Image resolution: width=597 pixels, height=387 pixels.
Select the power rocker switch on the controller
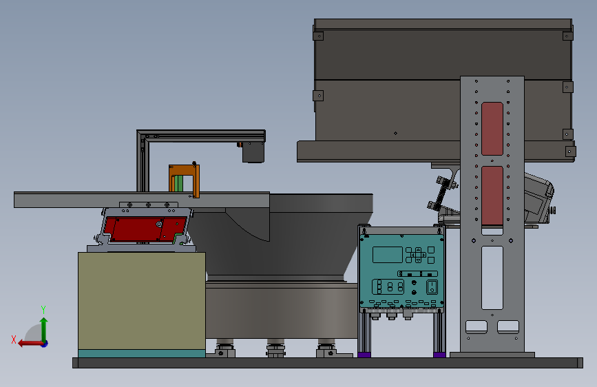(432, 287)
